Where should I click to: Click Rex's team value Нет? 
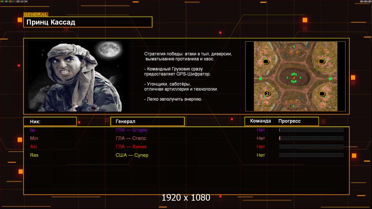(261, 155)
